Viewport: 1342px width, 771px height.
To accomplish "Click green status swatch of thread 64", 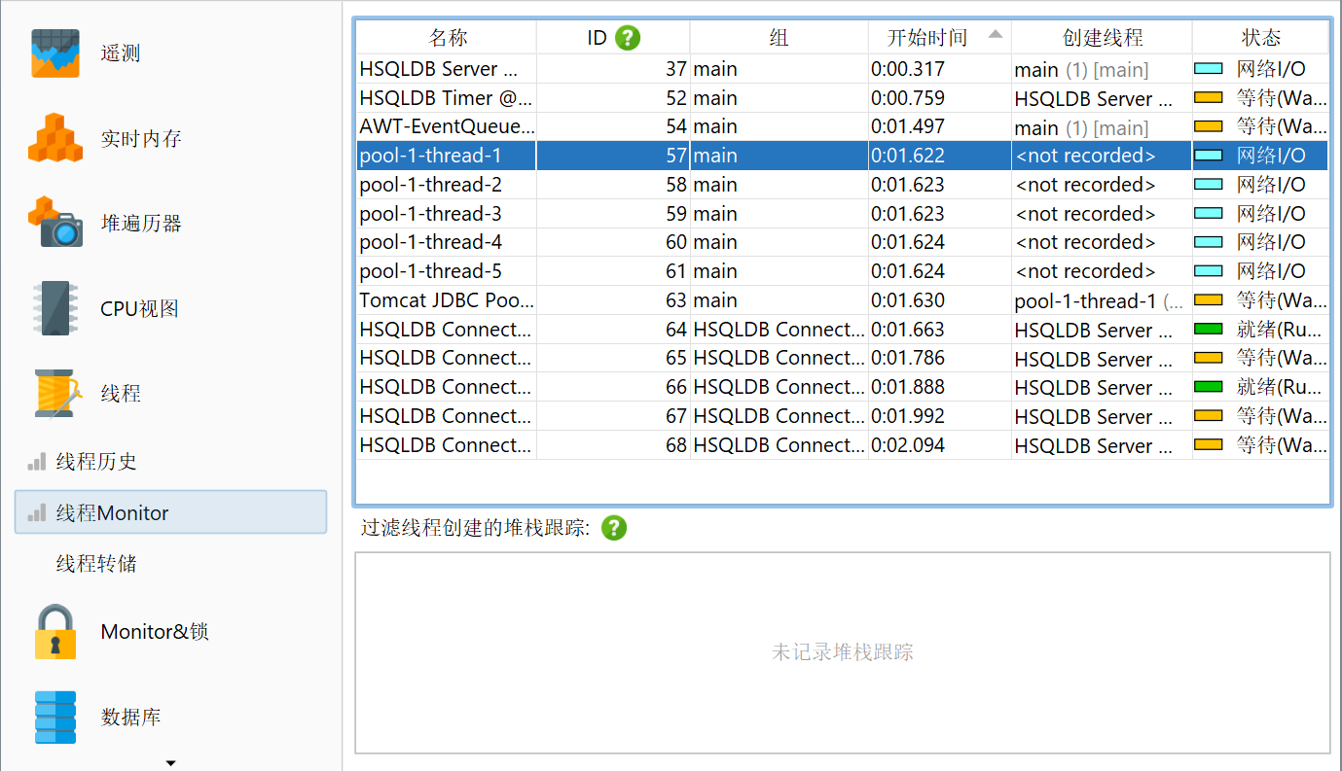I will click(1209, 330).
